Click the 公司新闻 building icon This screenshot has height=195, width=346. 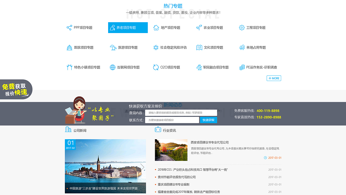coord(68,129)
